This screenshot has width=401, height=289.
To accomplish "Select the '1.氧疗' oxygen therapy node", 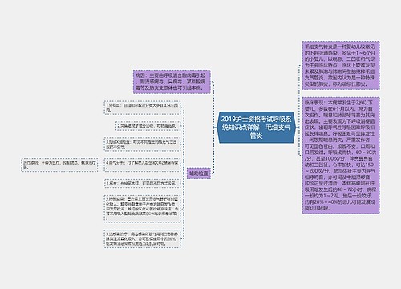I will point(142,183).
